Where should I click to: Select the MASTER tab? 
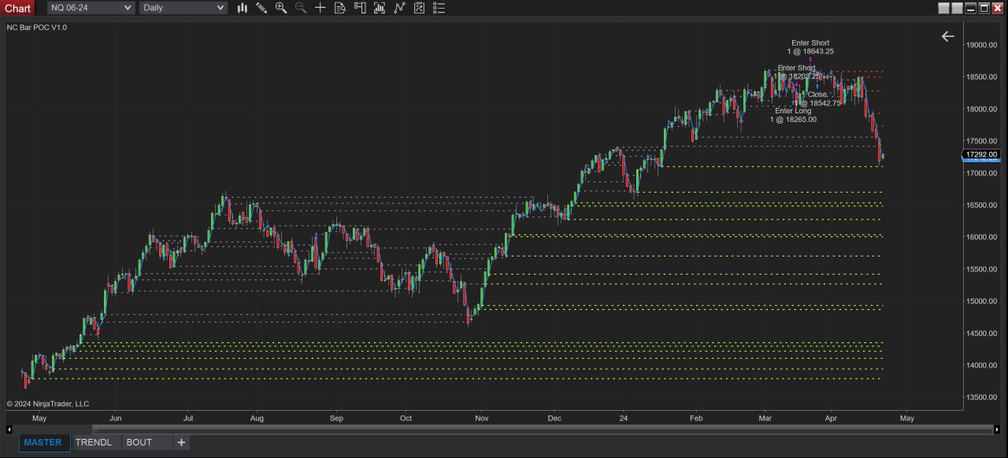click(43, 442)
